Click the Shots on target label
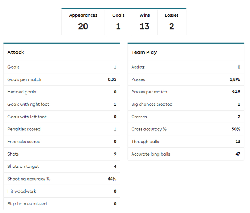This screenshot has height=213, width=250. 23,166
